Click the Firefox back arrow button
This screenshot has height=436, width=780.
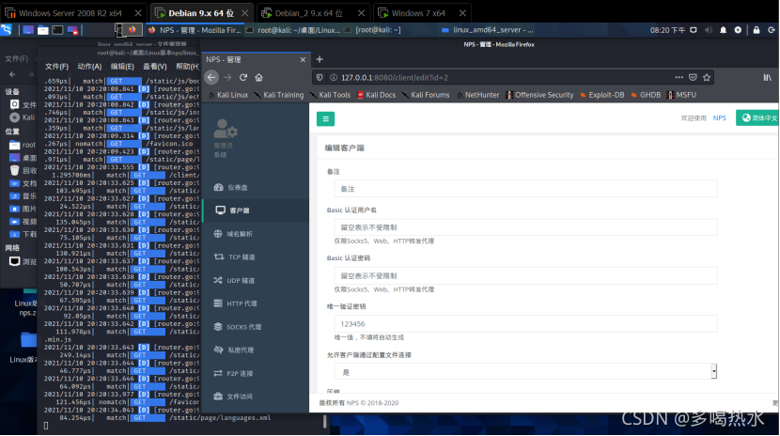[211, 78]
